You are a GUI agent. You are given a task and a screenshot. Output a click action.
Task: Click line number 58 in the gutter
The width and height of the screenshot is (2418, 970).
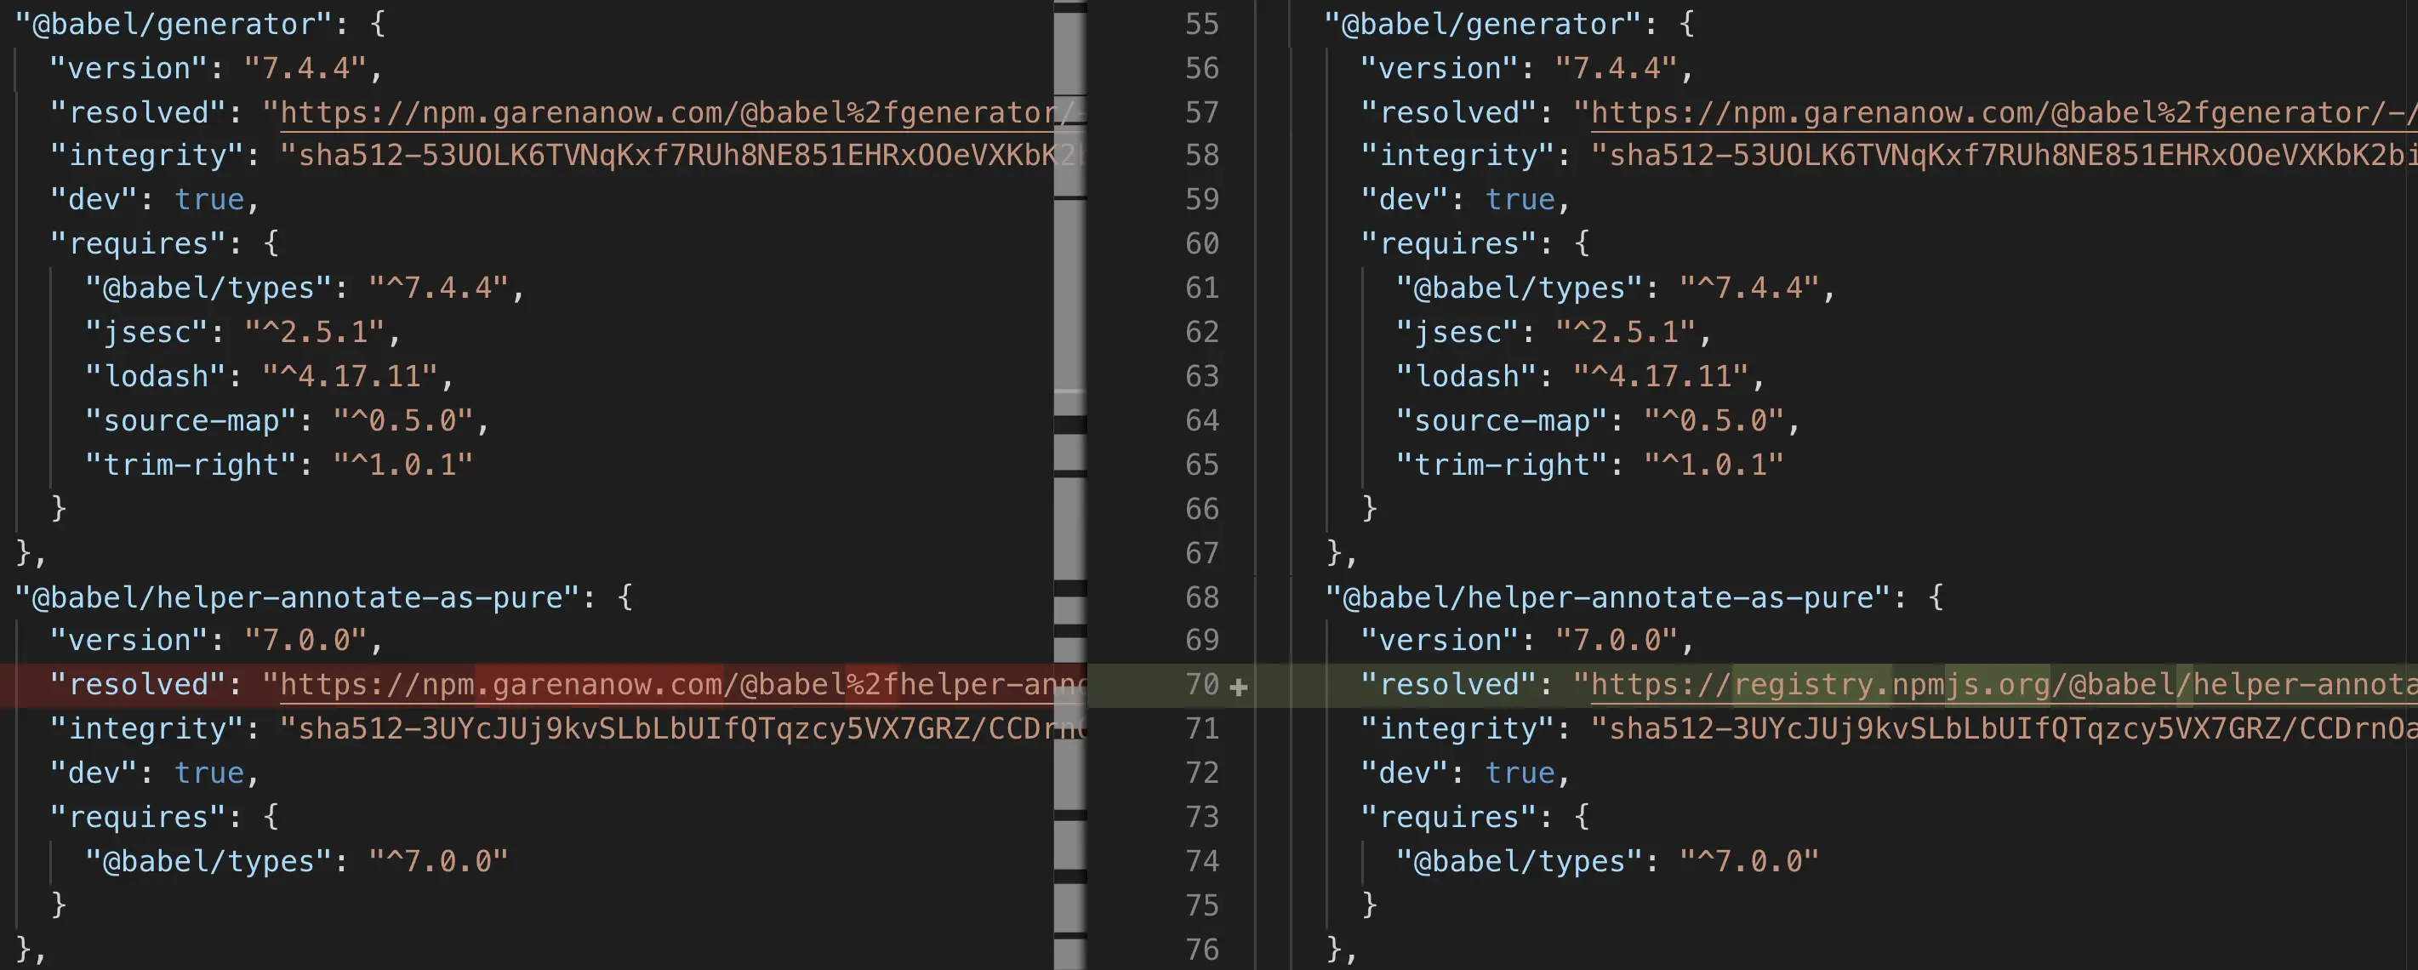[x=1201, y=155]
